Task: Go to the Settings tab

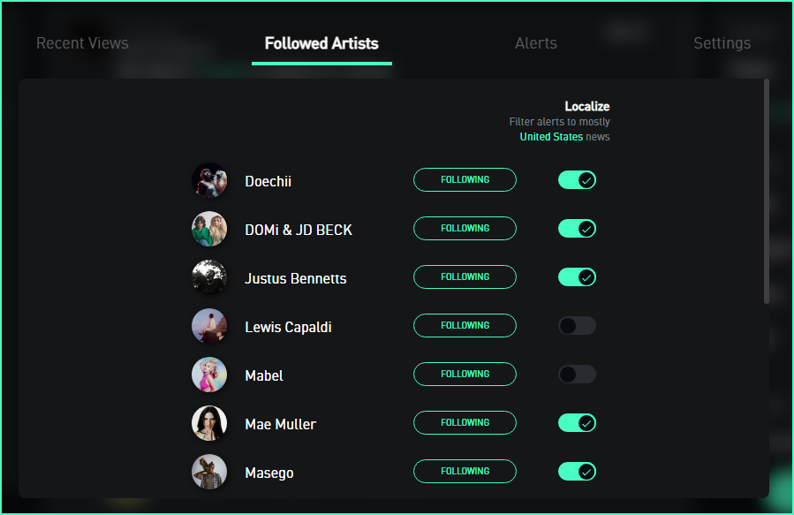Action: click(x=722, y=43)
